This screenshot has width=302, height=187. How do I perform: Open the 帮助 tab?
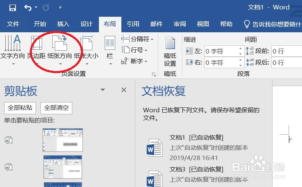coord(226,24)
